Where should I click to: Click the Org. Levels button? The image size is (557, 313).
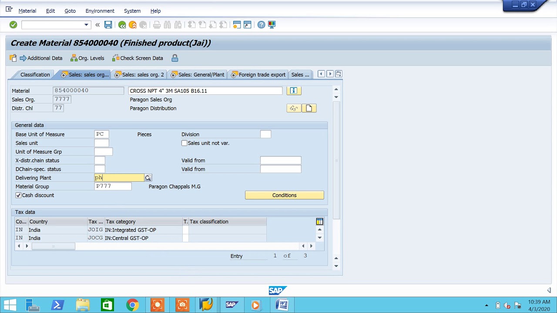tap(87, 58)
